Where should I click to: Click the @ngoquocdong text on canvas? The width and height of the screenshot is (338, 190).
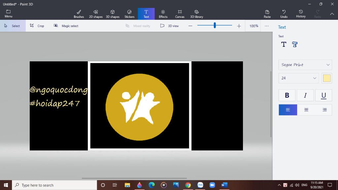pos(59,90)
